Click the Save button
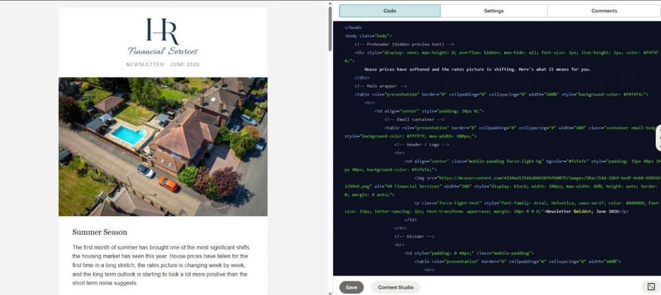Screen dimensions: 661x295 pos(351,287)
